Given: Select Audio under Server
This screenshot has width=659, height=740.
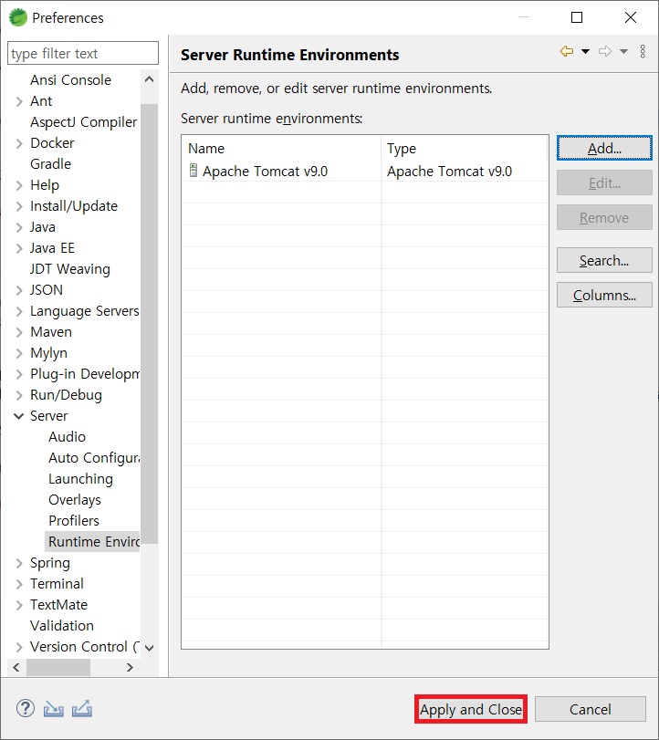Looking at the screenshot, I should [67, 436].
